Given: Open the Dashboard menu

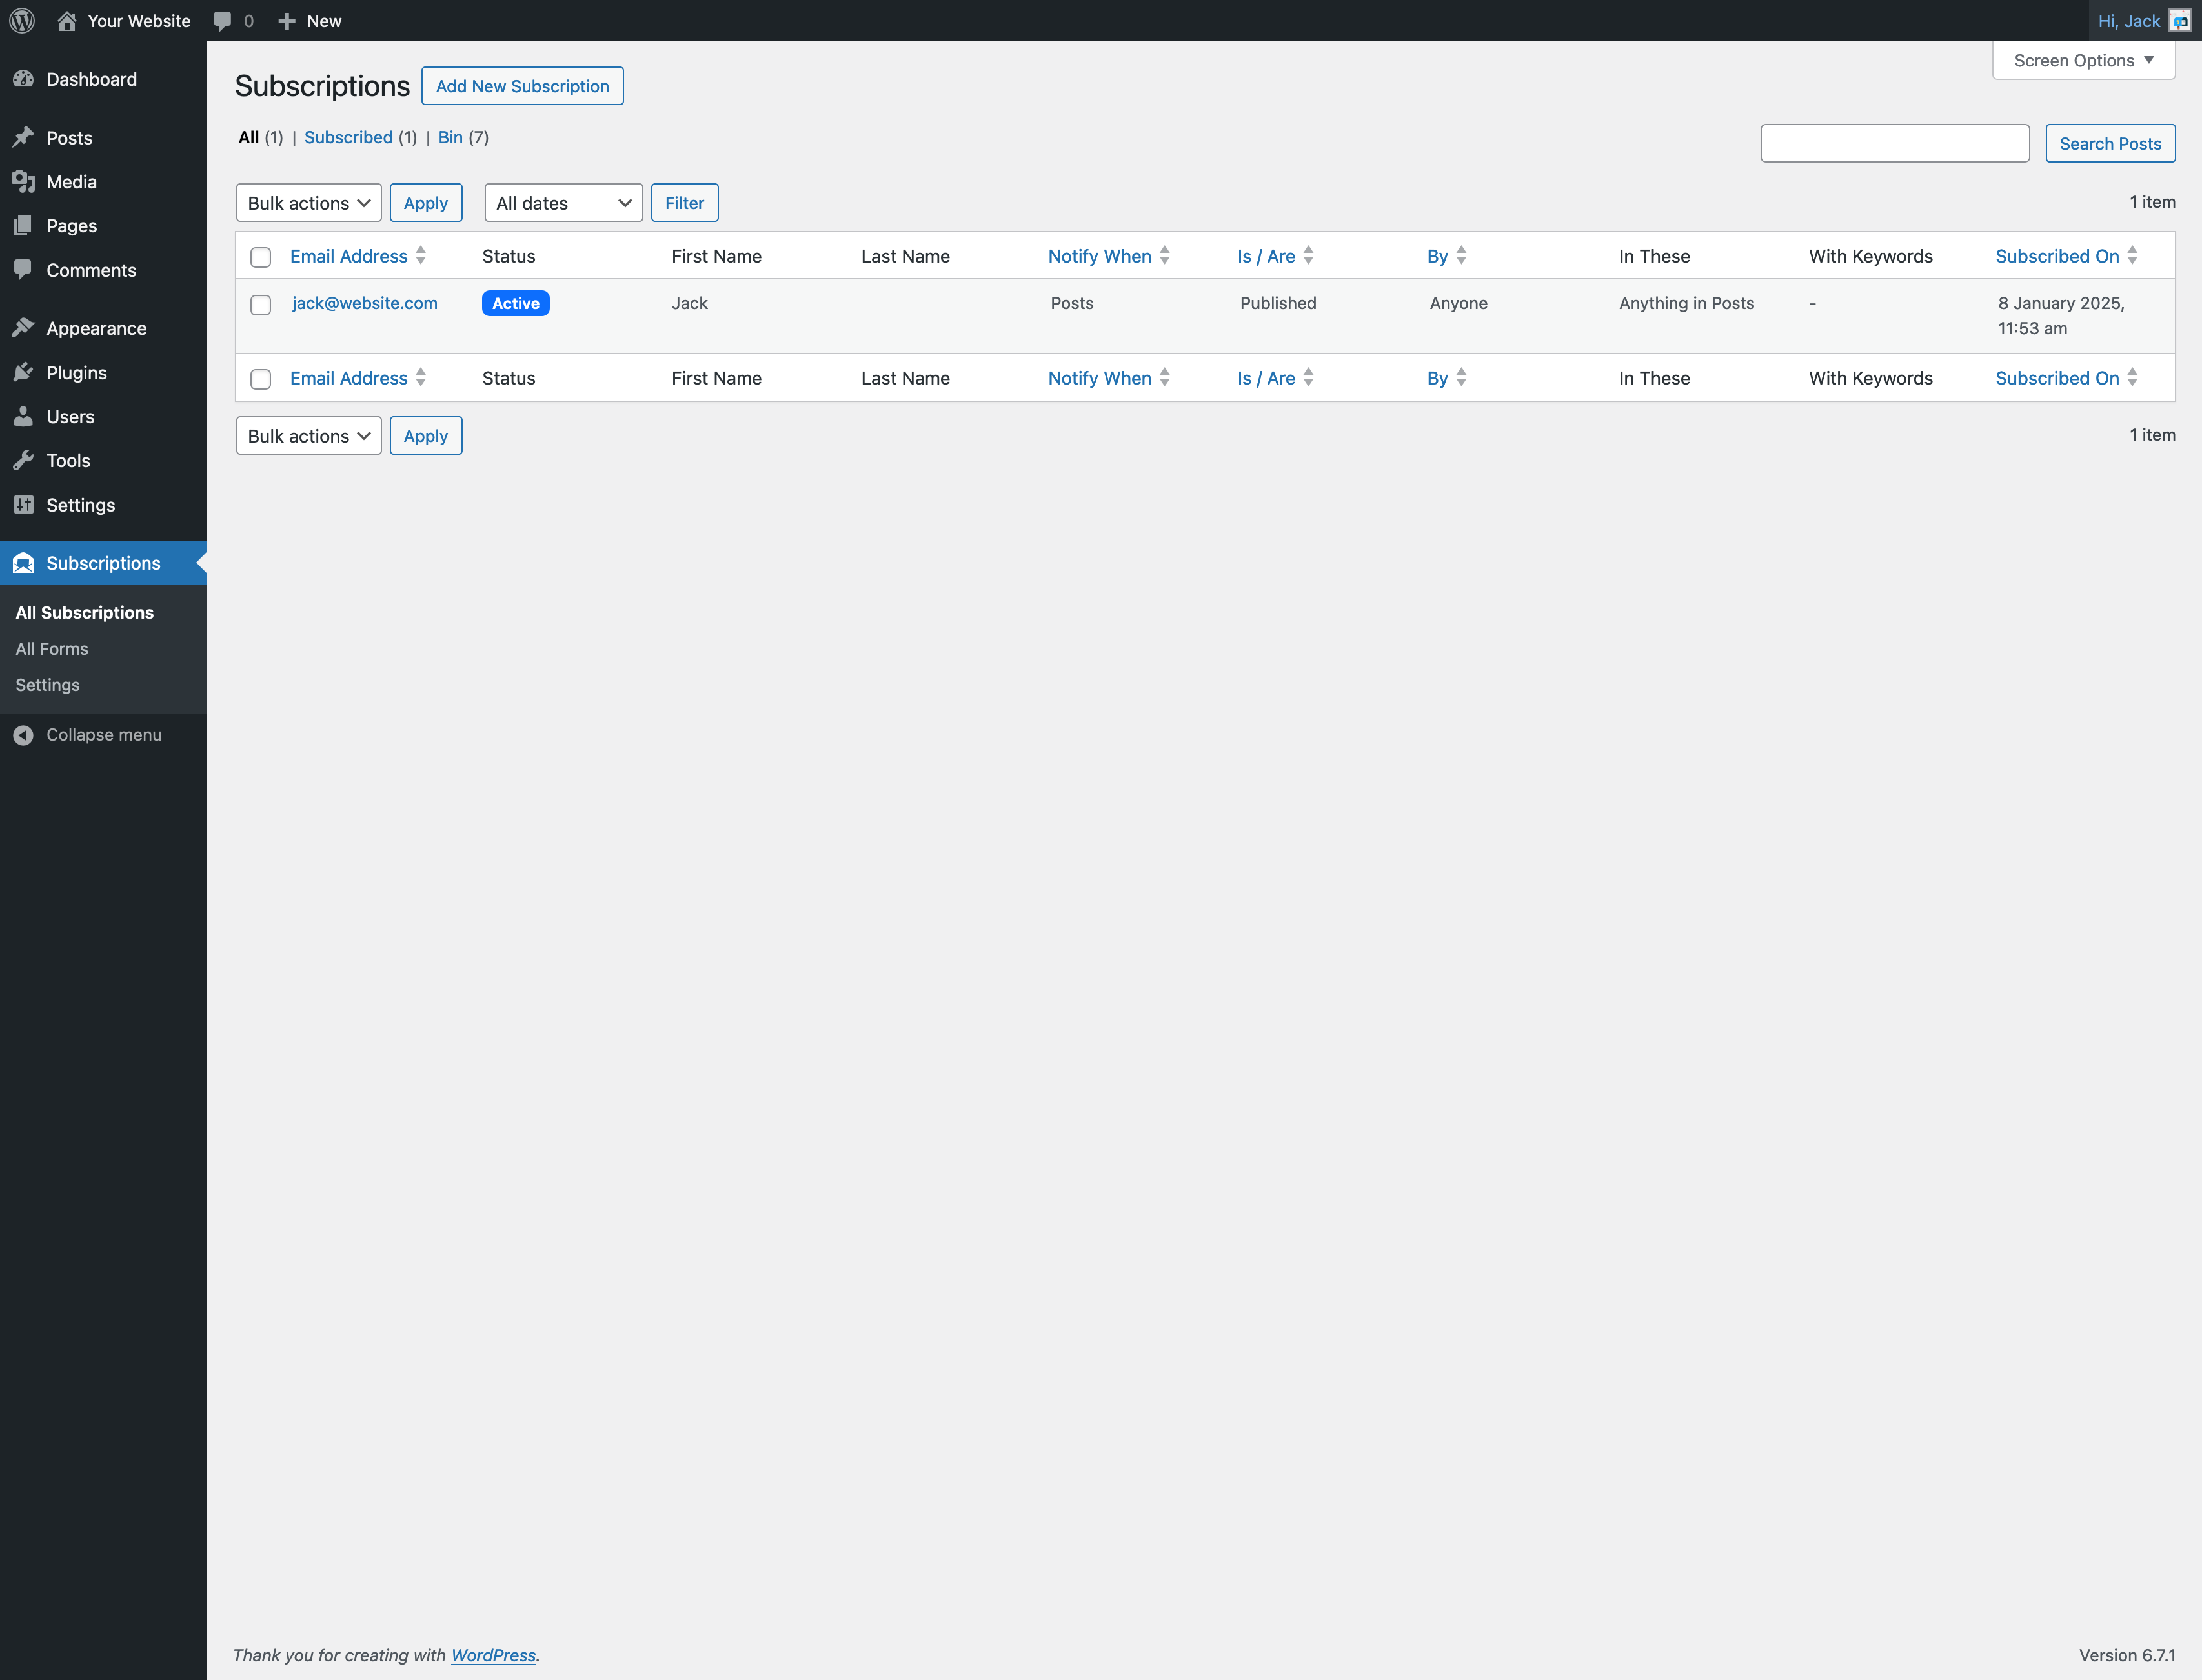Looking at the screenshot, I should tap(103, 79).
